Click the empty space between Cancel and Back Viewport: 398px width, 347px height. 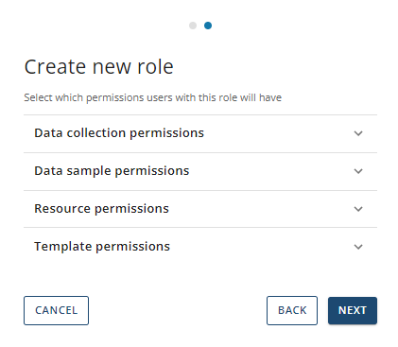178,310
